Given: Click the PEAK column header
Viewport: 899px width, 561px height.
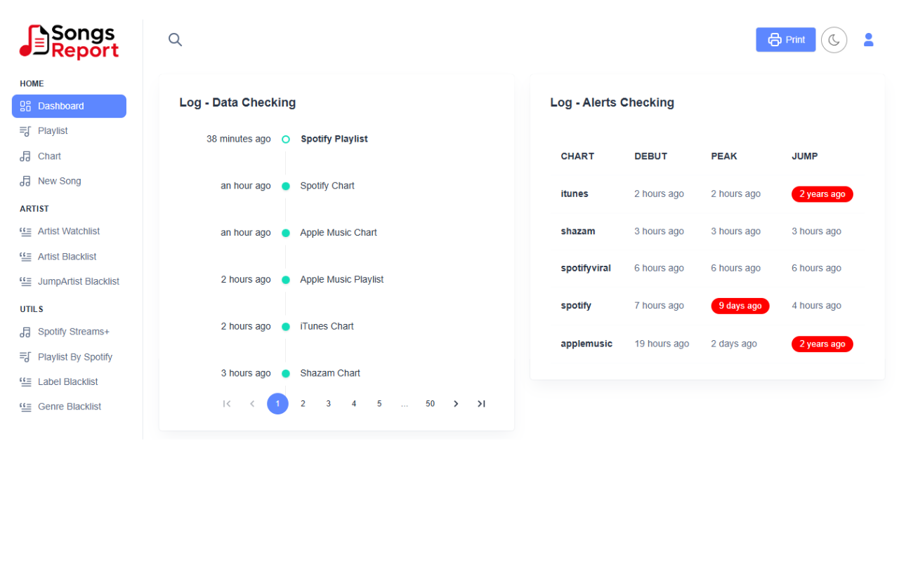Looking at the screenshot, I should [x=724, y=156].
